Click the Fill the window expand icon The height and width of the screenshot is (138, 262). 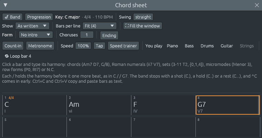(127, 26)
